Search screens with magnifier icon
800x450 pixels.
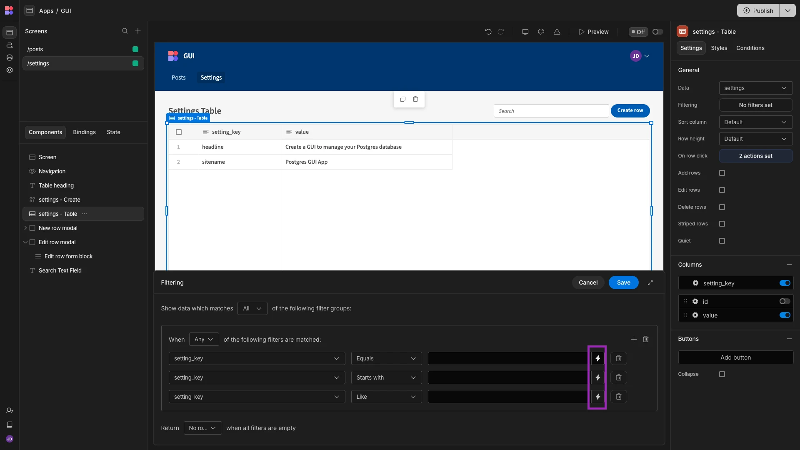pos(125,31)
